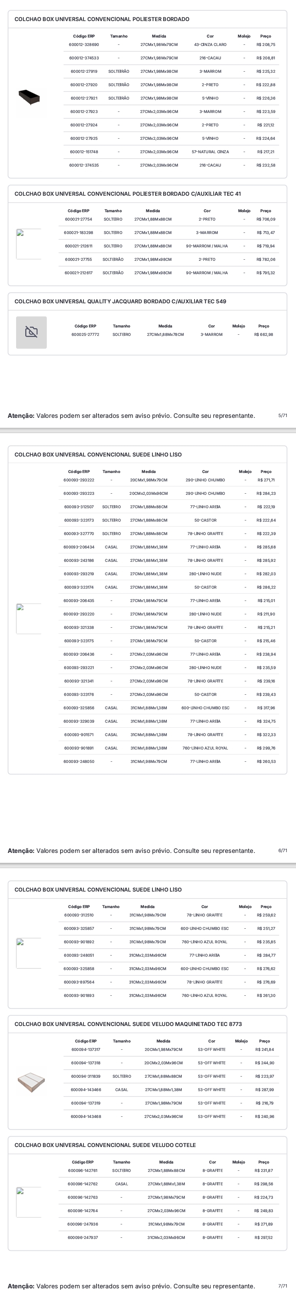
Task: Click the measurement 27CMx1,88Mx78CM
Action: (165, 335)
